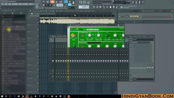Click the channel rack sample channel button
The image size is (174, 98).
coord(134,16)
